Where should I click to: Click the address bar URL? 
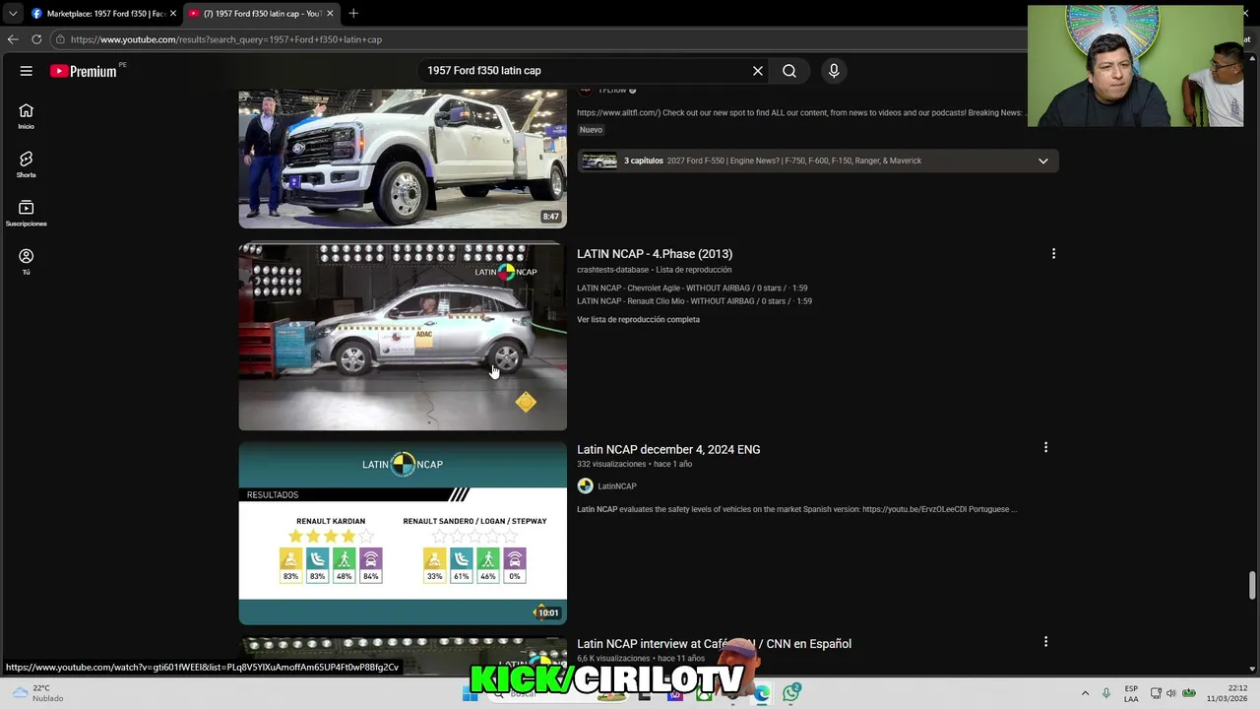point(226,39)
